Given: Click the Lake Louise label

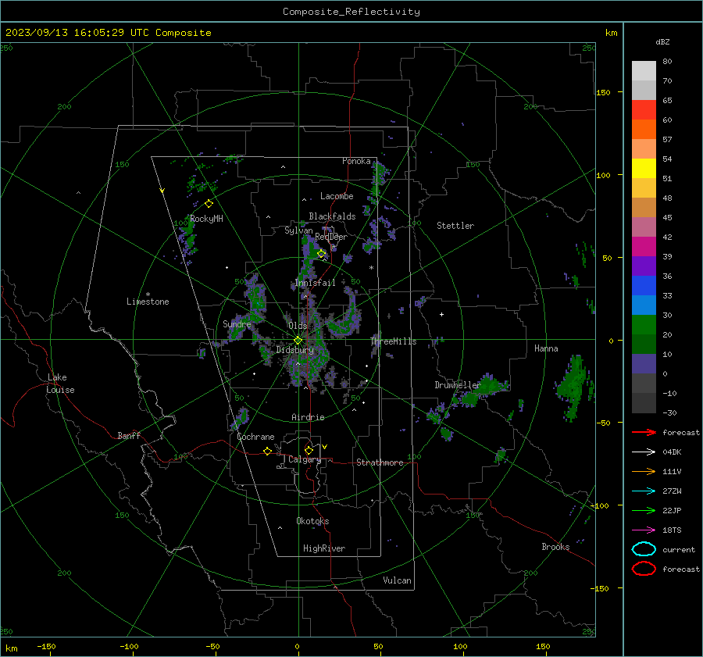Looking at the screenshot, I should click(60, 384).
